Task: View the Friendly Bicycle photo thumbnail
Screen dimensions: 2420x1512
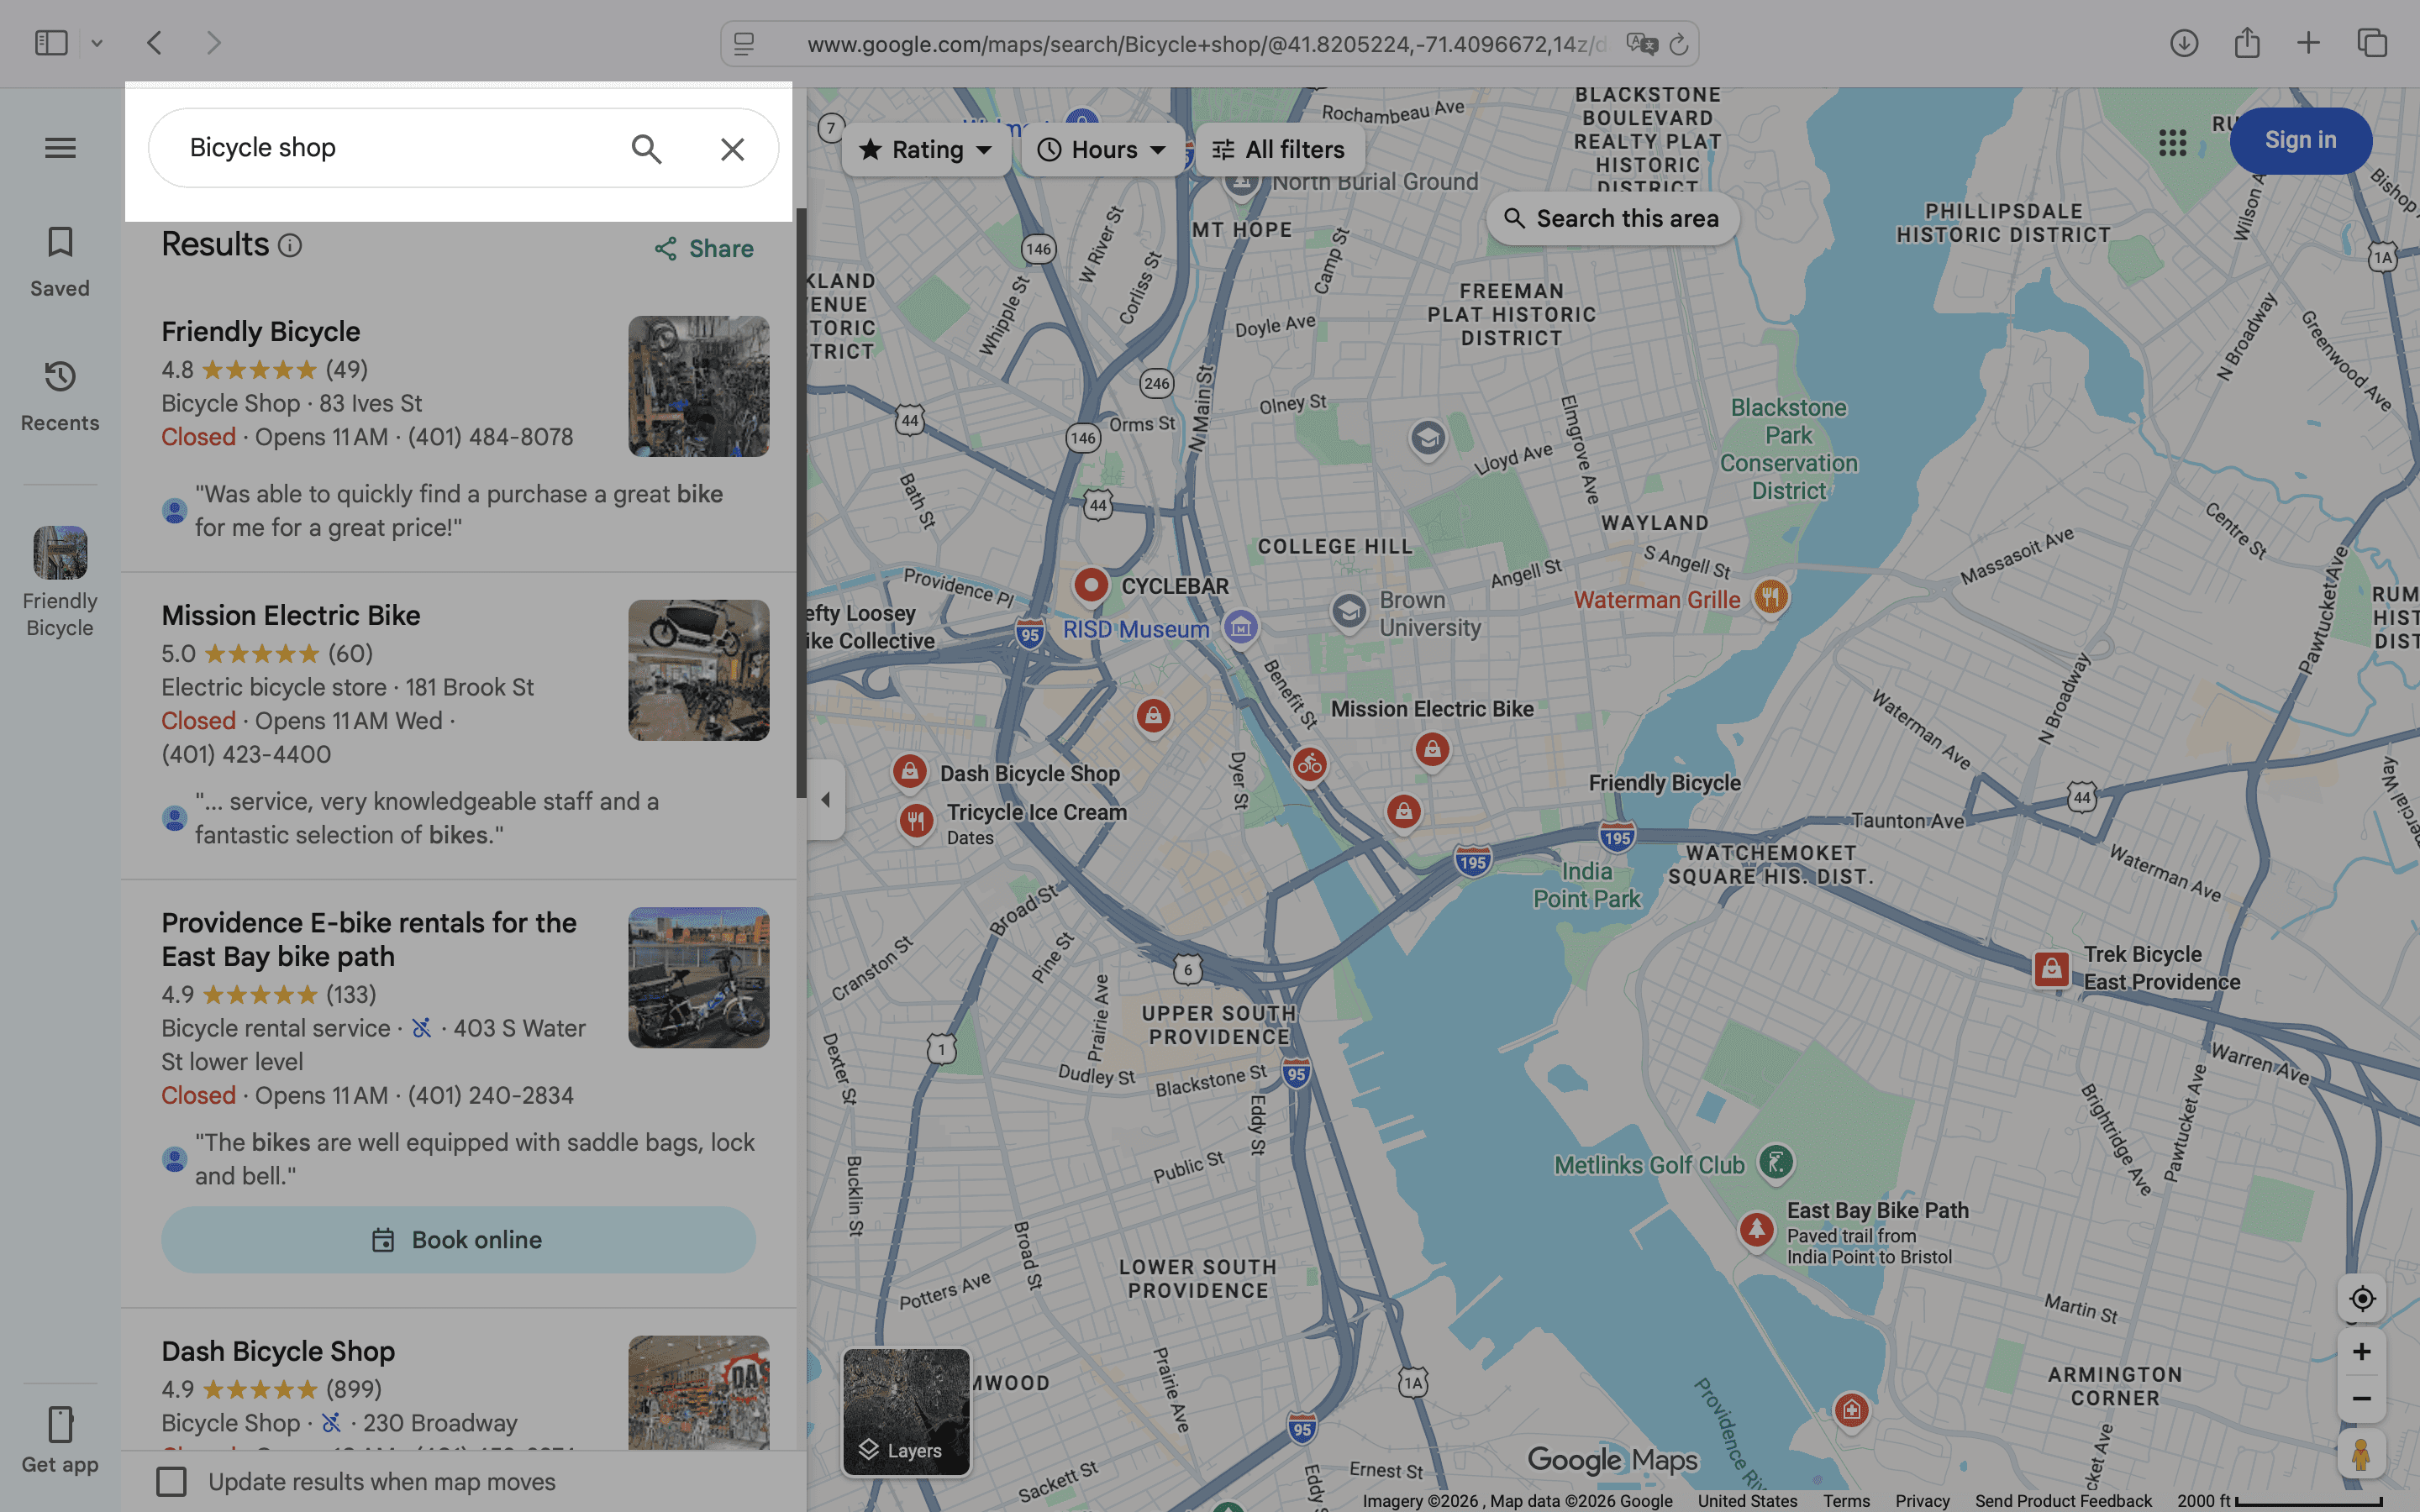Action: [x=698, y=386]
